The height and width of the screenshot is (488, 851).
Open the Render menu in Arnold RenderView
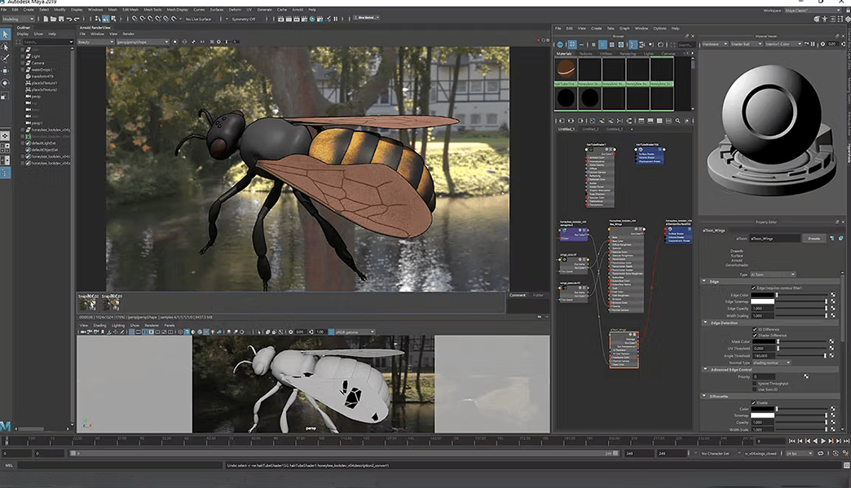click(x=129, y=33)
